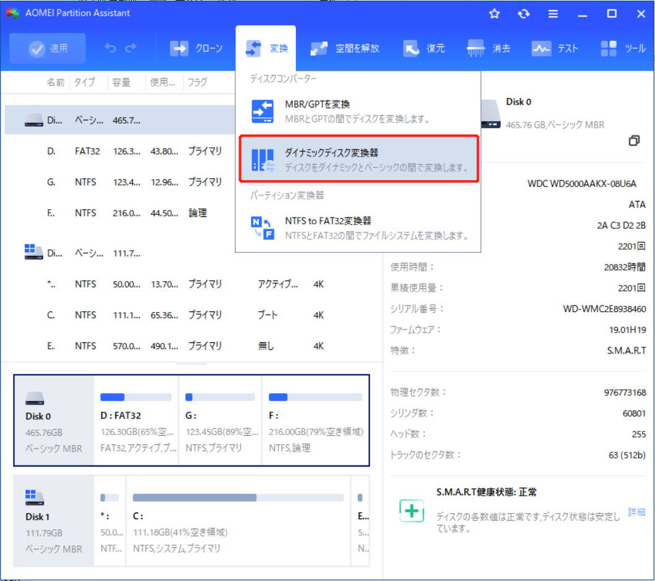Click serial number WD-WMC2E8938460
Image resolution: width=655 pixels, height=581 pixels.
(604, 309)
